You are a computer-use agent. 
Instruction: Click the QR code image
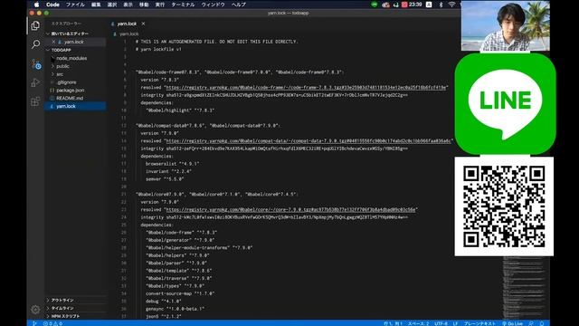504,206
